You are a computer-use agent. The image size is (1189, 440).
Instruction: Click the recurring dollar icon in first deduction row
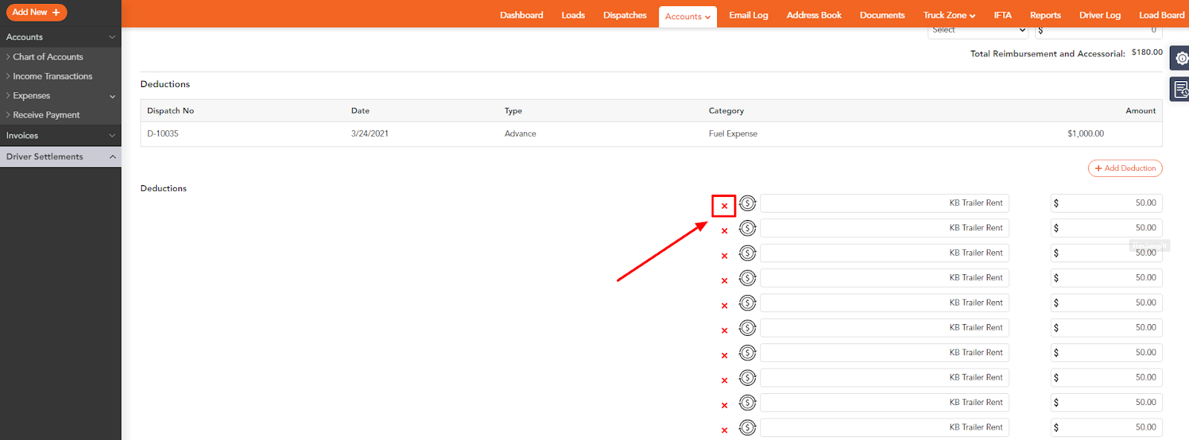tap(748, 203)
